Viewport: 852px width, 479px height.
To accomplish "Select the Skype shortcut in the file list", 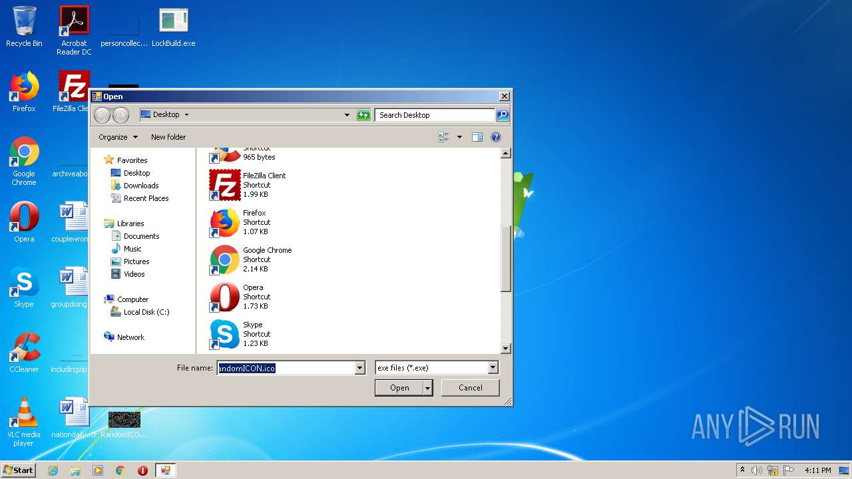I will (240, 334).
